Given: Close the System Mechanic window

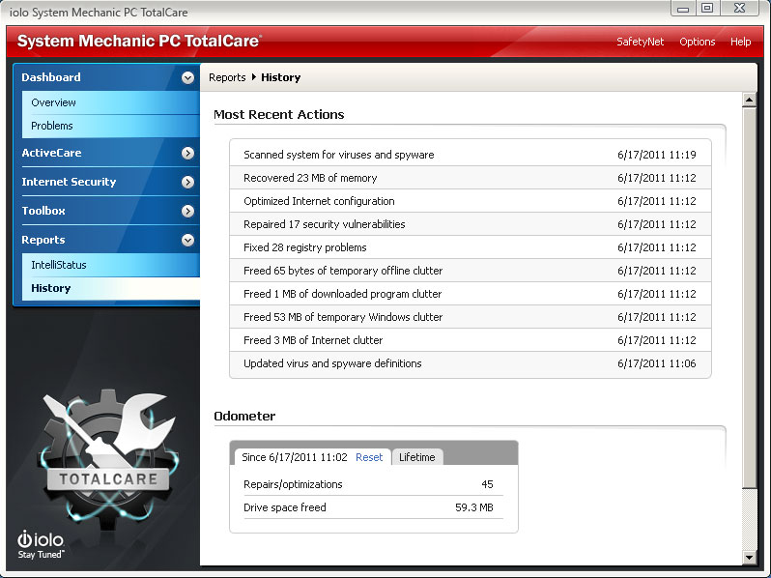Looking at the screenshot, I should coord(739,8).
